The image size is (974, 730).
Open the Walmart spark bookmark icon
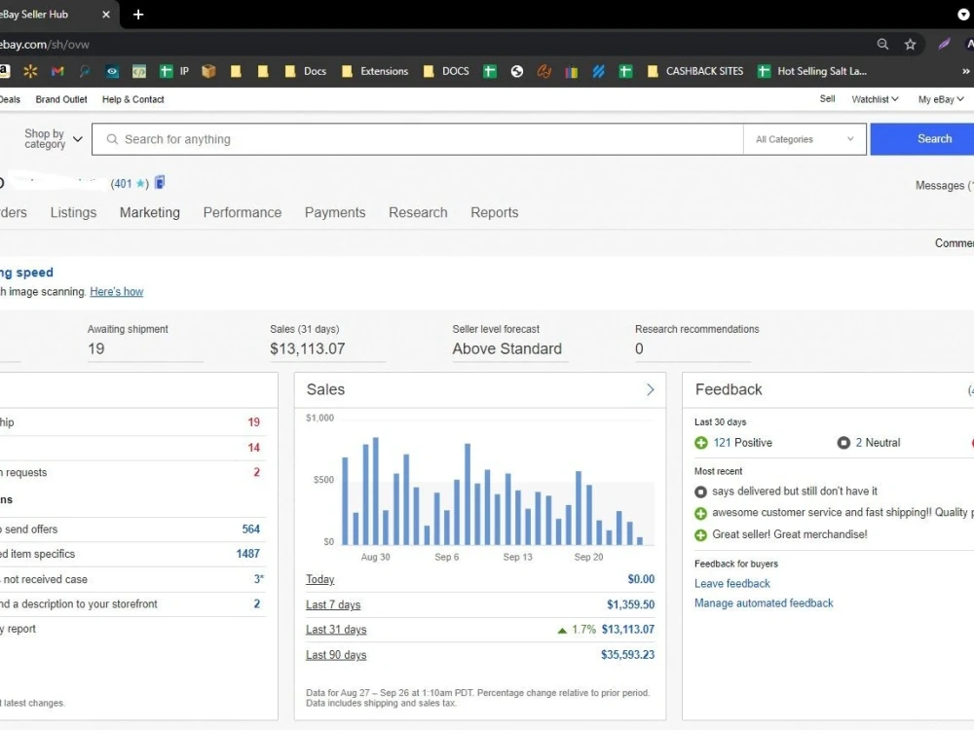30,71
